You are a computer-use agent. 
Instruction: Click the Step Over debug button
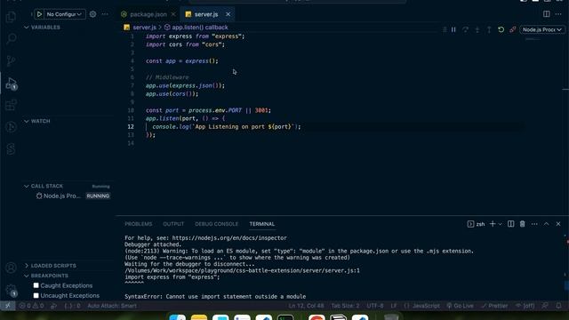click(465, 29)
